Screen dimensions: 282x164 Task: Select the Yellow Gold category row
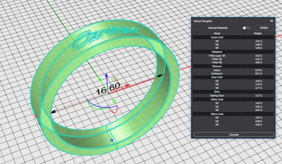(233, 114)
